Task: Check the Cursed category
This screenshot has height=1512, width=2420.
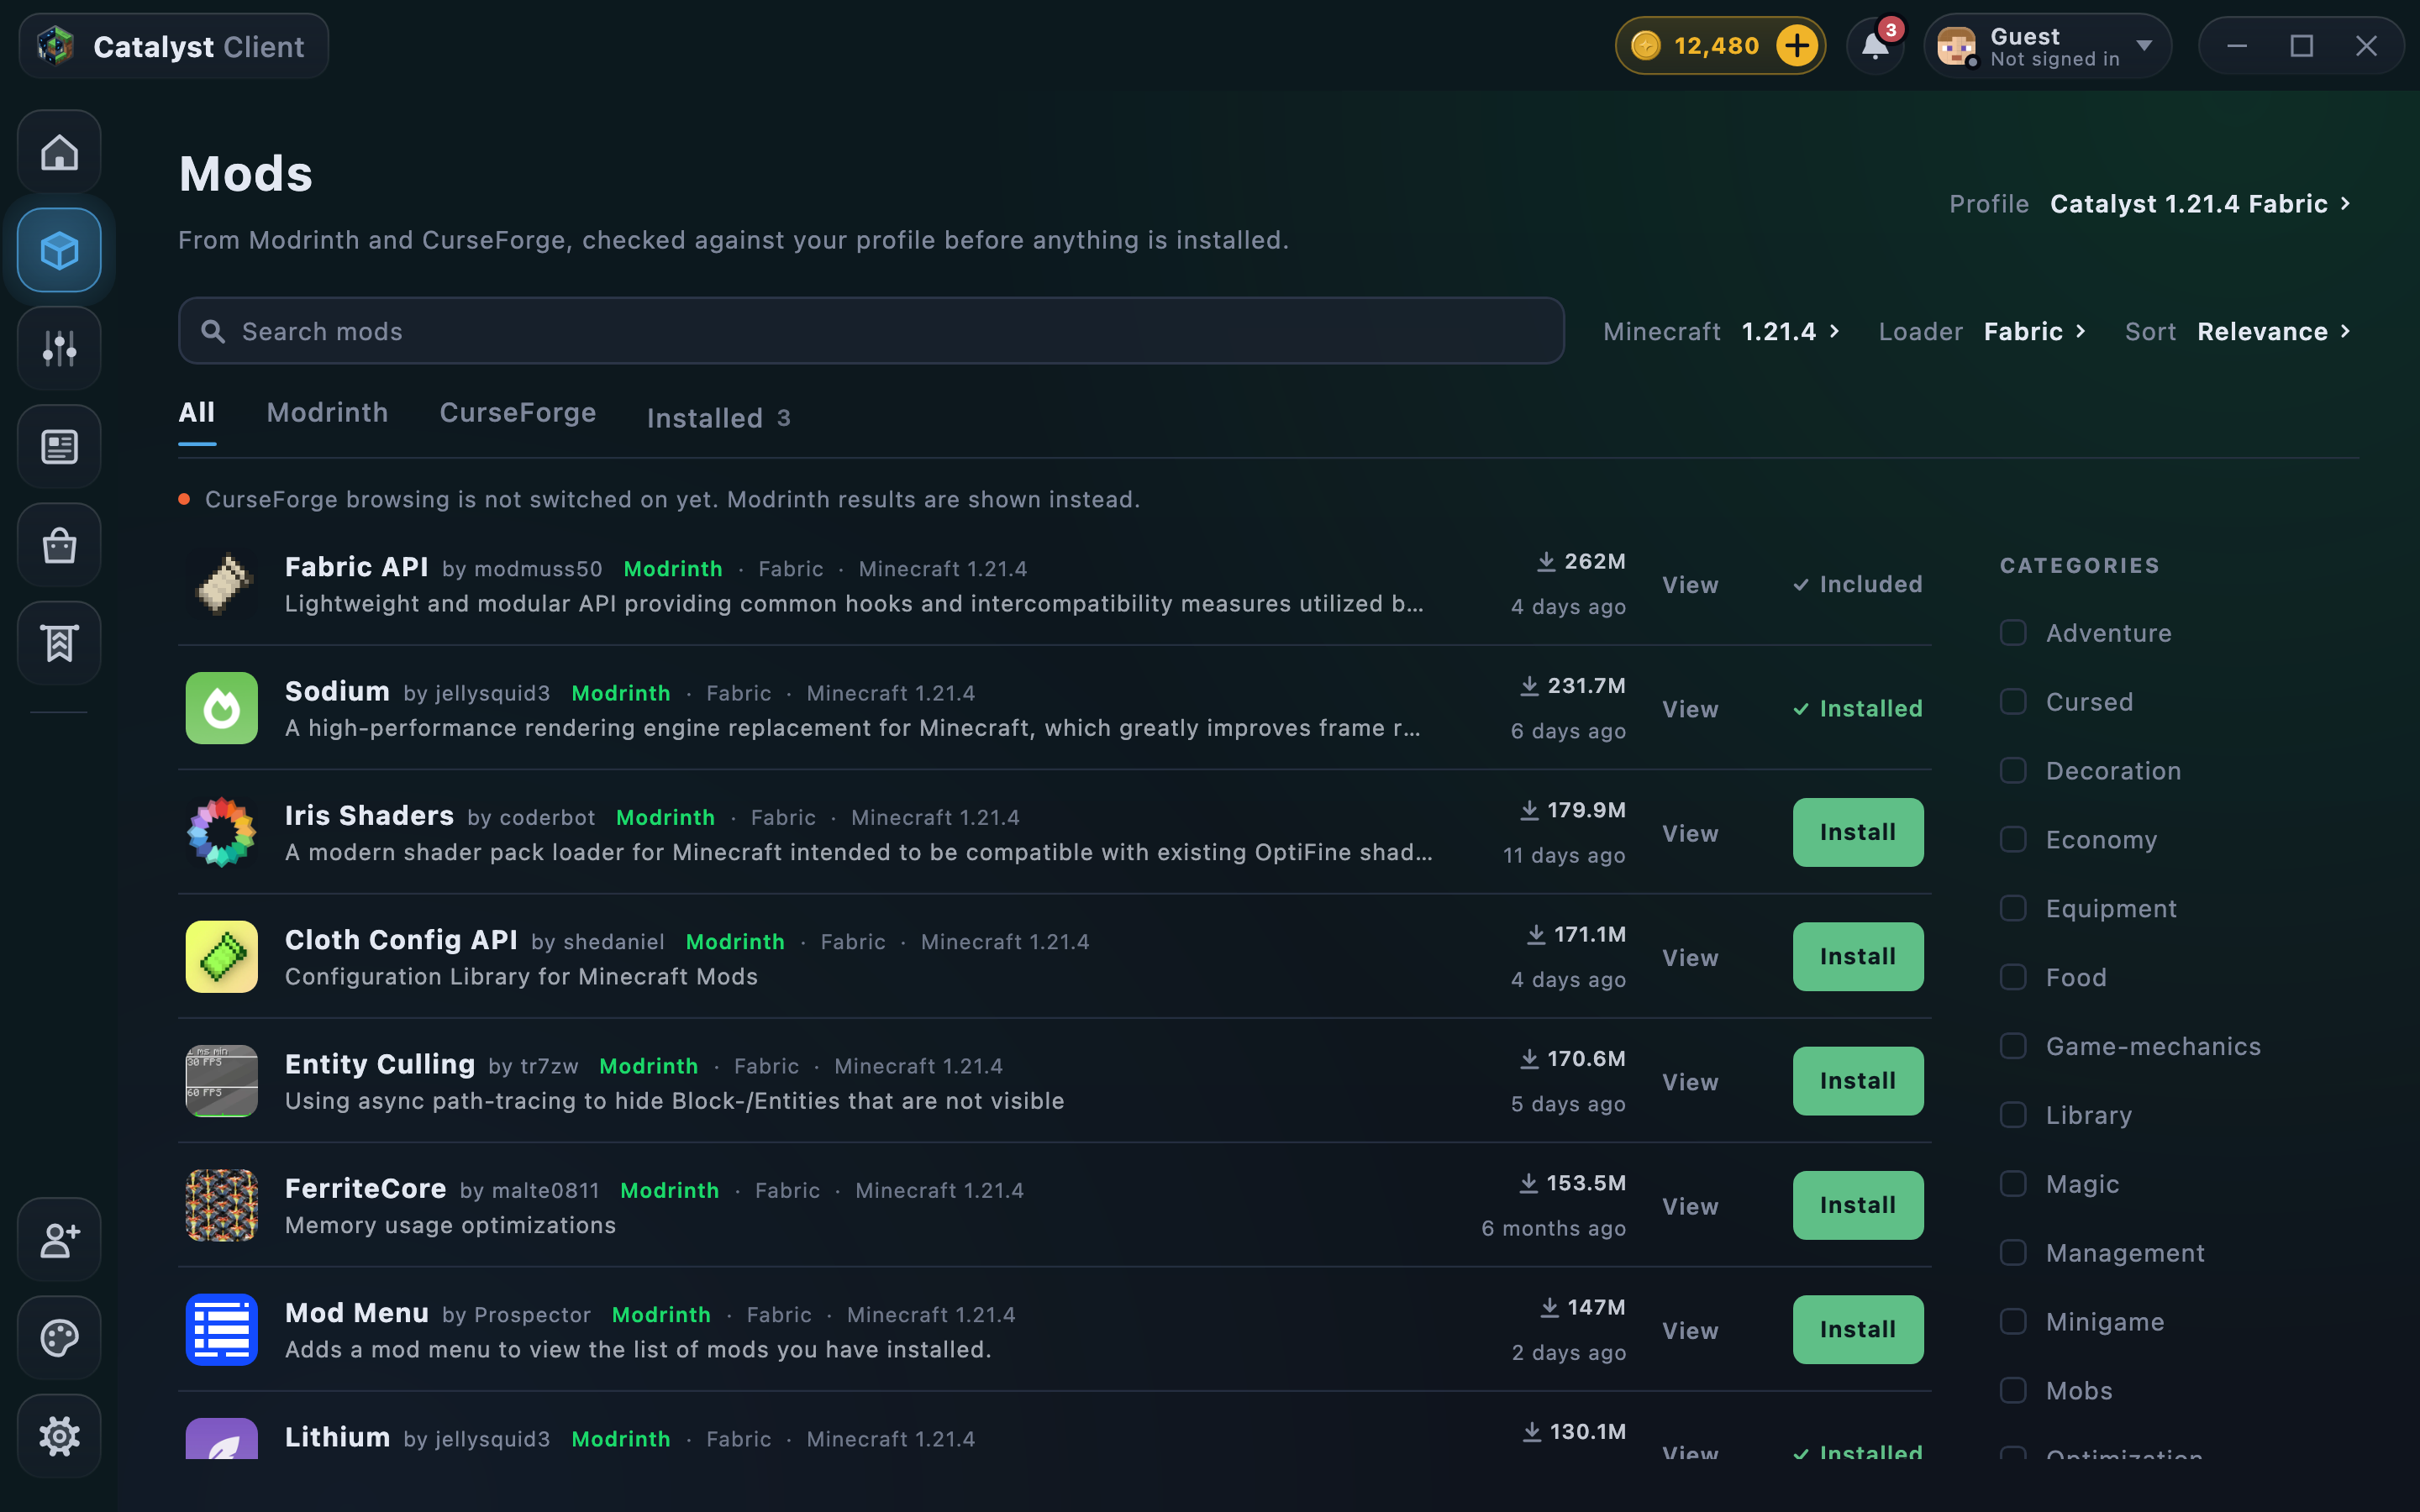Action: (2013, 702)
